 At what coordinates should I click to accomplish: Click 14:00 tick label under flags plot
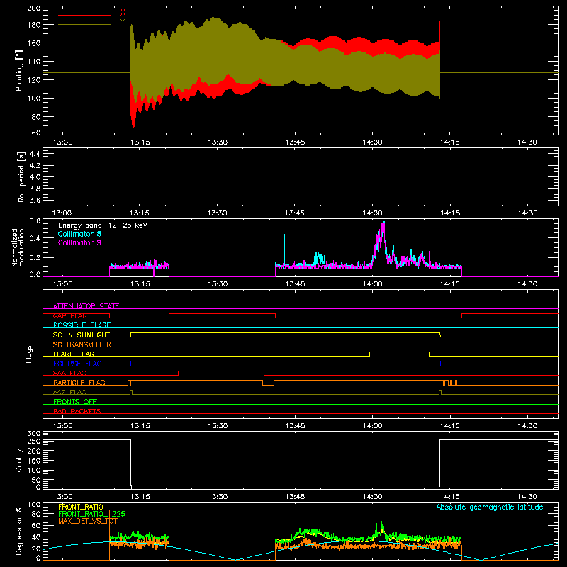[373, 426]
